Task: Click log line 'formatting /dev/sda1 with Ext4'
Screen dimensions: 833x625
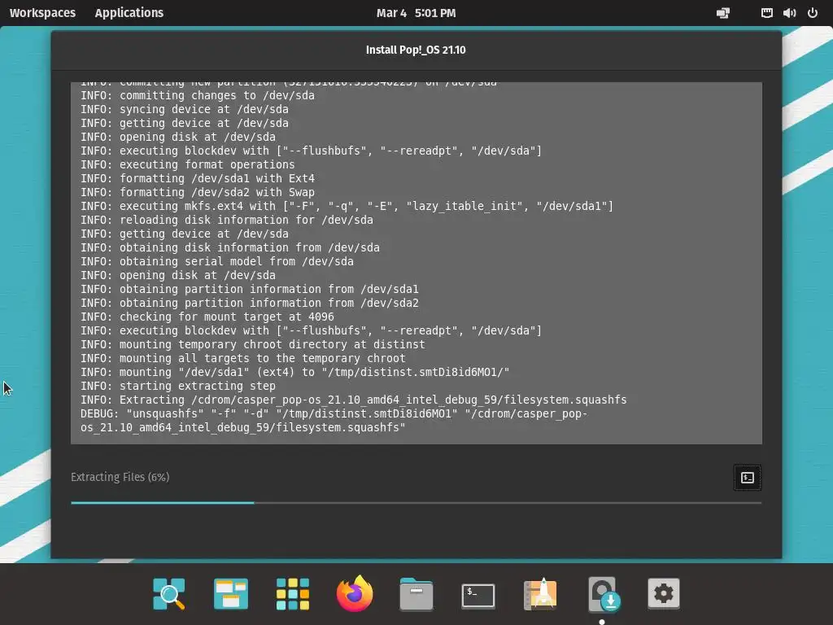Action: [198, 178]
